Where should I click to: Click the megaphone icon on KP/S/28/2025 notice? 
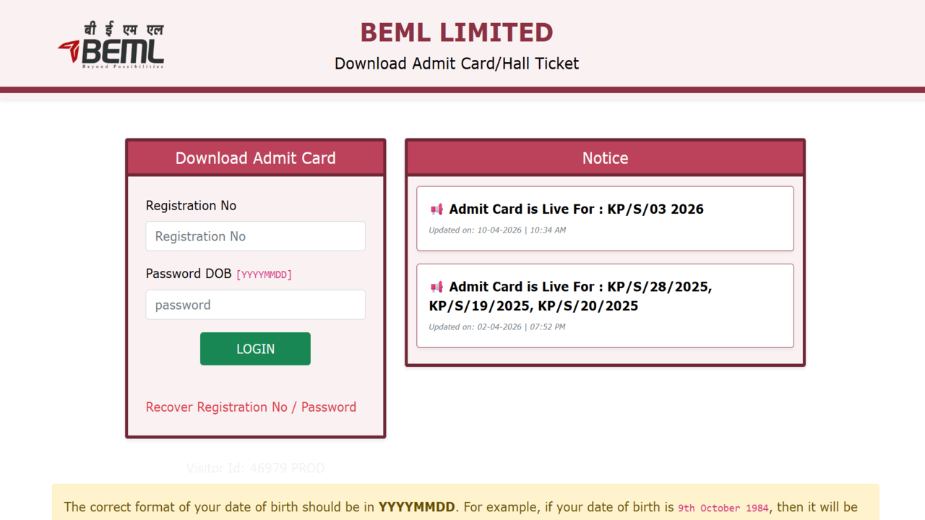click(x=436, y=287)
